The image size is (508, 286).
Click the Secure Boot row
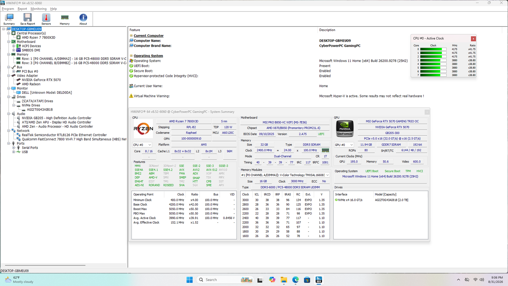click(x=143, y=71)
